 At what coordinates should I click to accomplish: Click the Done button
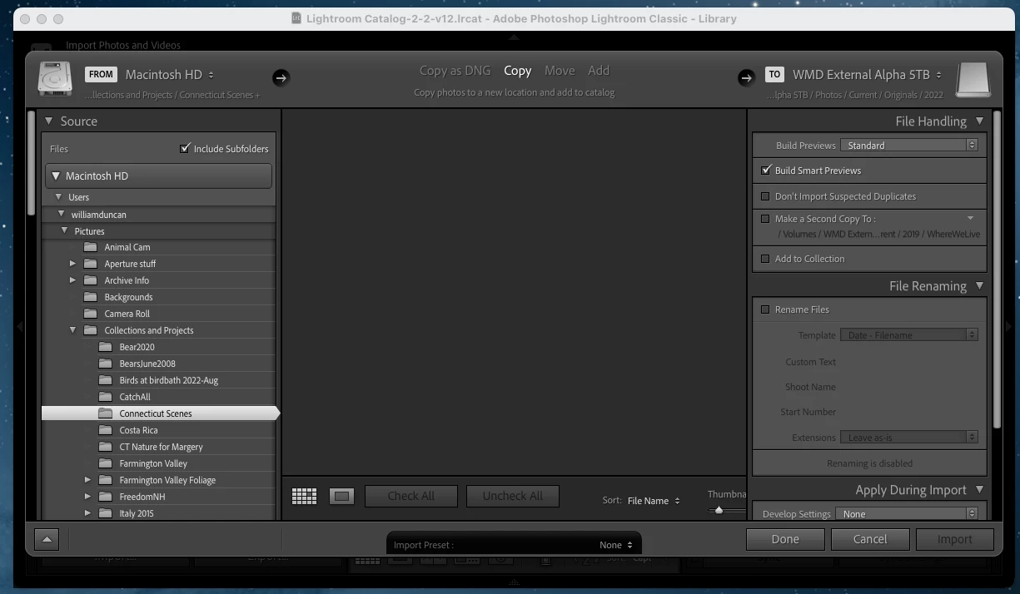(x=785, y=539)
